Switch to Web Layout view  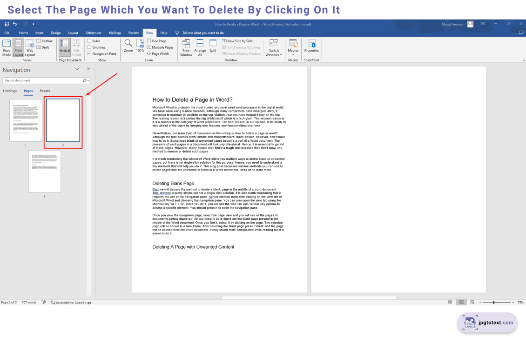[30, 47]
